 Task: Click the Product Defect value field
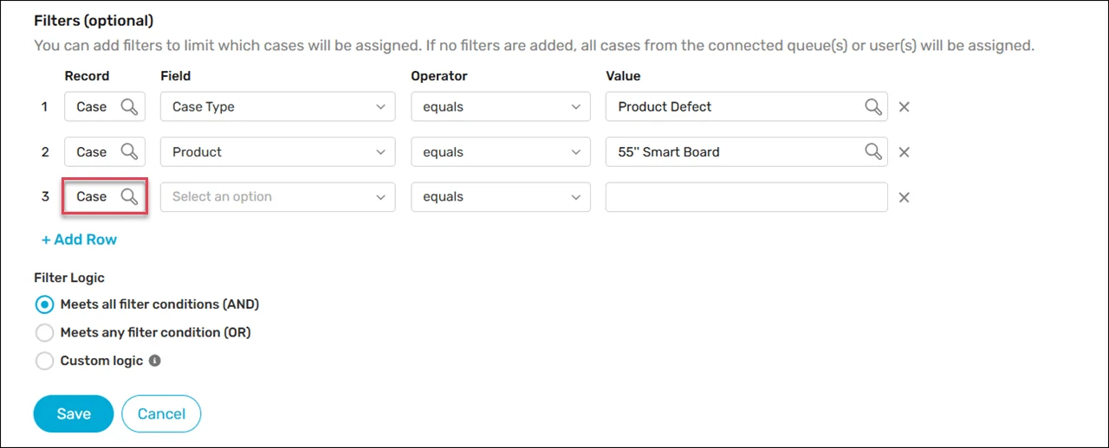[x=747, y=107]
